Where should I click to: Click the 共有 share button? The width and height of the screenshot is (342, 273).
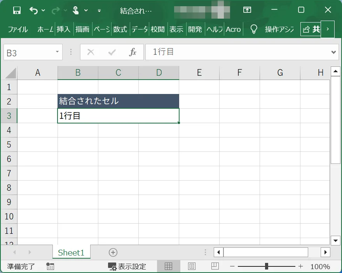coord(311,29)
